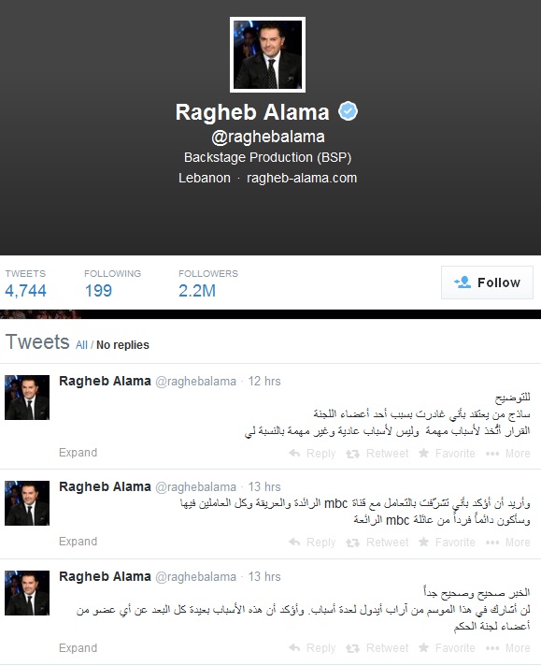Click the Reply arrow icon on the 12 hrs tweet
The width and height of the screenshot is (541, 666).
[294, 454]
